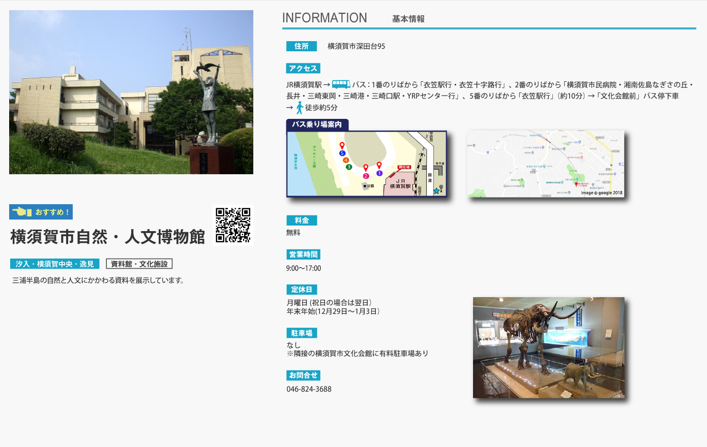This screenshot has height=447, width=707.
Task: Enlarge the mammoth skeleton exhibit photo
Action: [548, 347]
